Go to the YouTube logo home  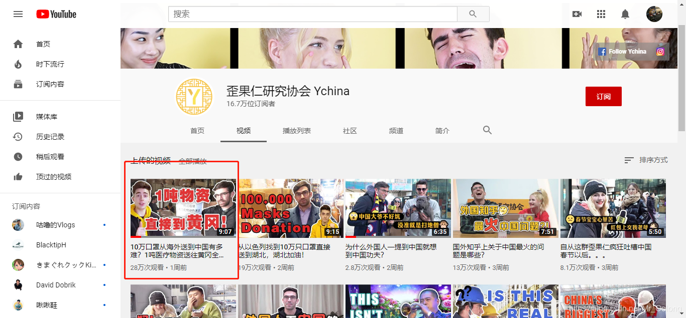tap(56, 14)
